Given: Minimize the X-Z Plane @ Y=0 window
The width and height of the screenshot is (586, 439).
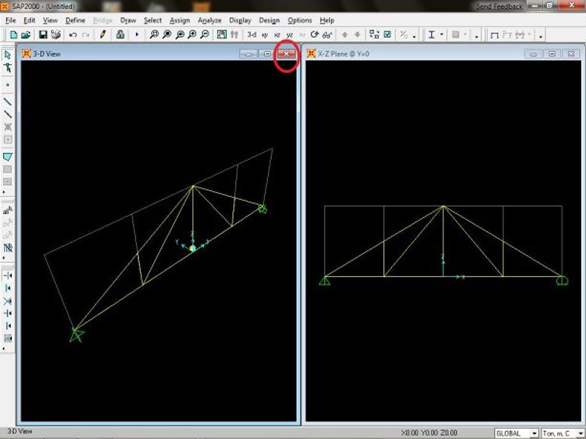Looking at the screenshot, I should pos(533,54).
